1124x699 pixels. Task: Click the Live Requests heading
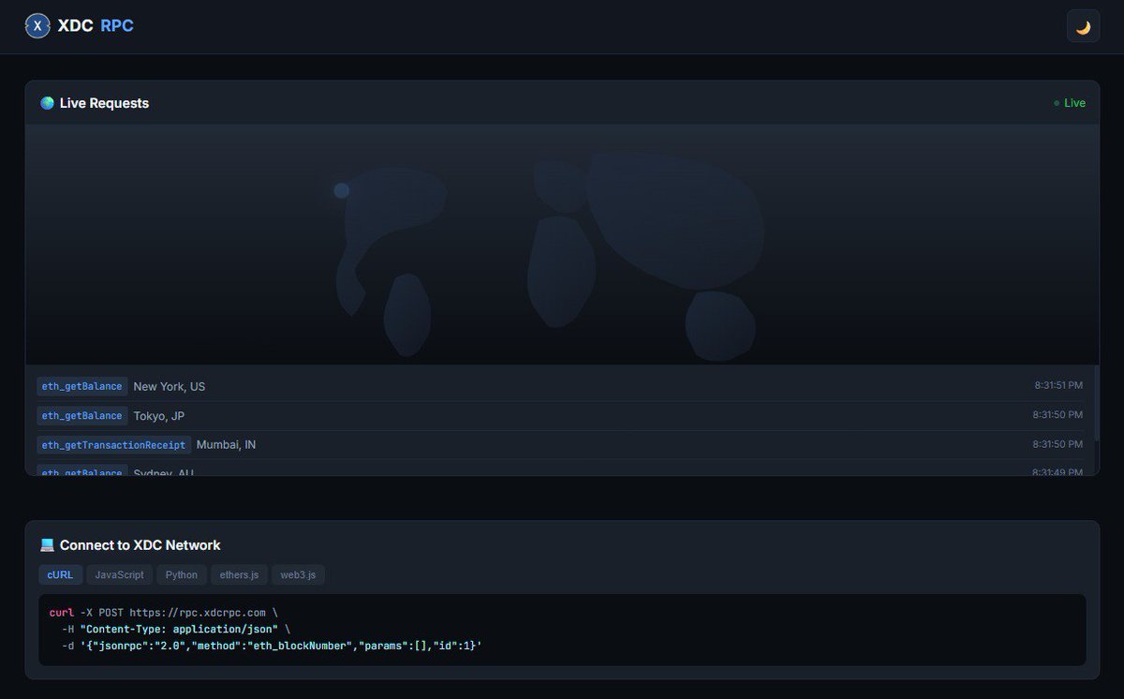coord(104,103)
